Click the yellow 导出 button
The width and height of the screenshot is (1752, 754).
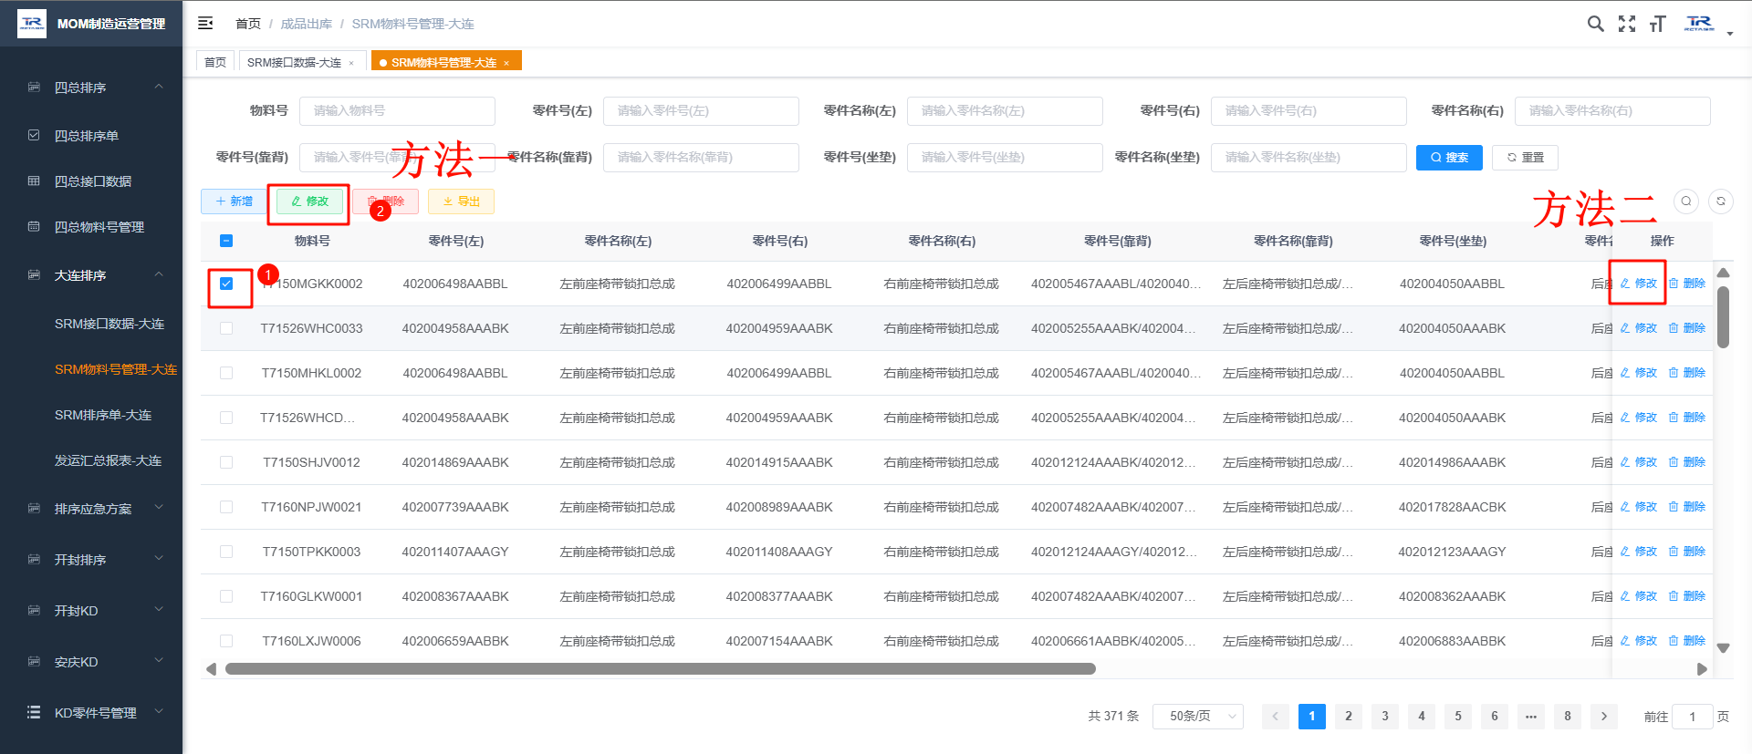tap(461, 201)
